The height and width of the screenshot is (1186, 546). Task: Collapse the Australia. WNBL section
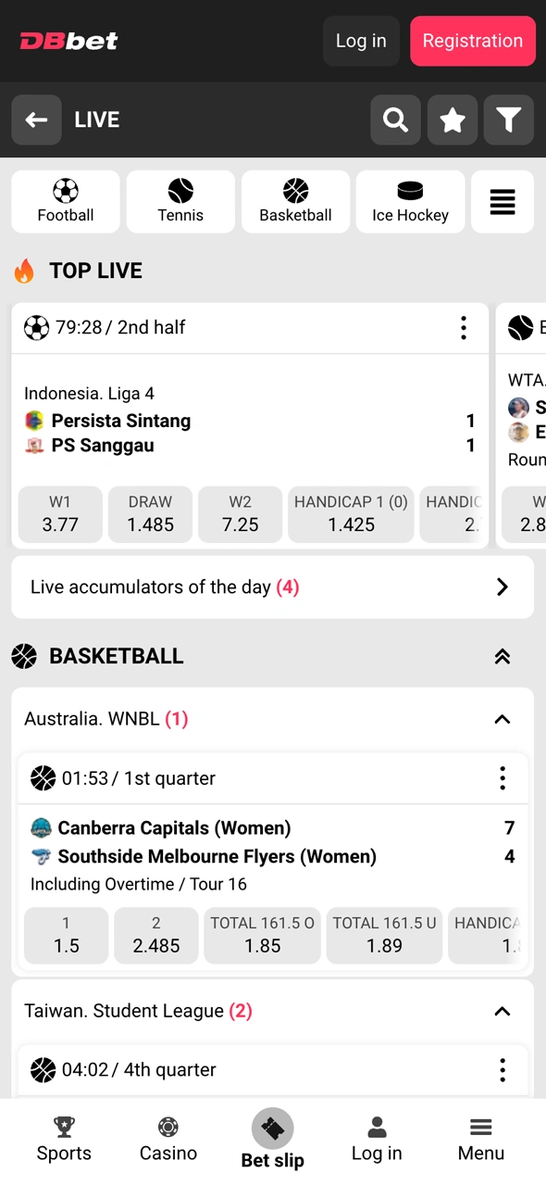(502, 719)
